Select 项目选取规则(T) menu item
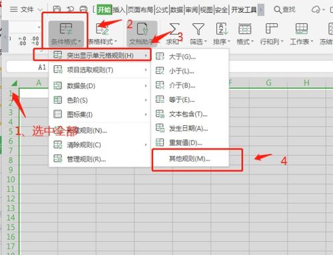Screen dimensions: 333x255 (99, 70)
